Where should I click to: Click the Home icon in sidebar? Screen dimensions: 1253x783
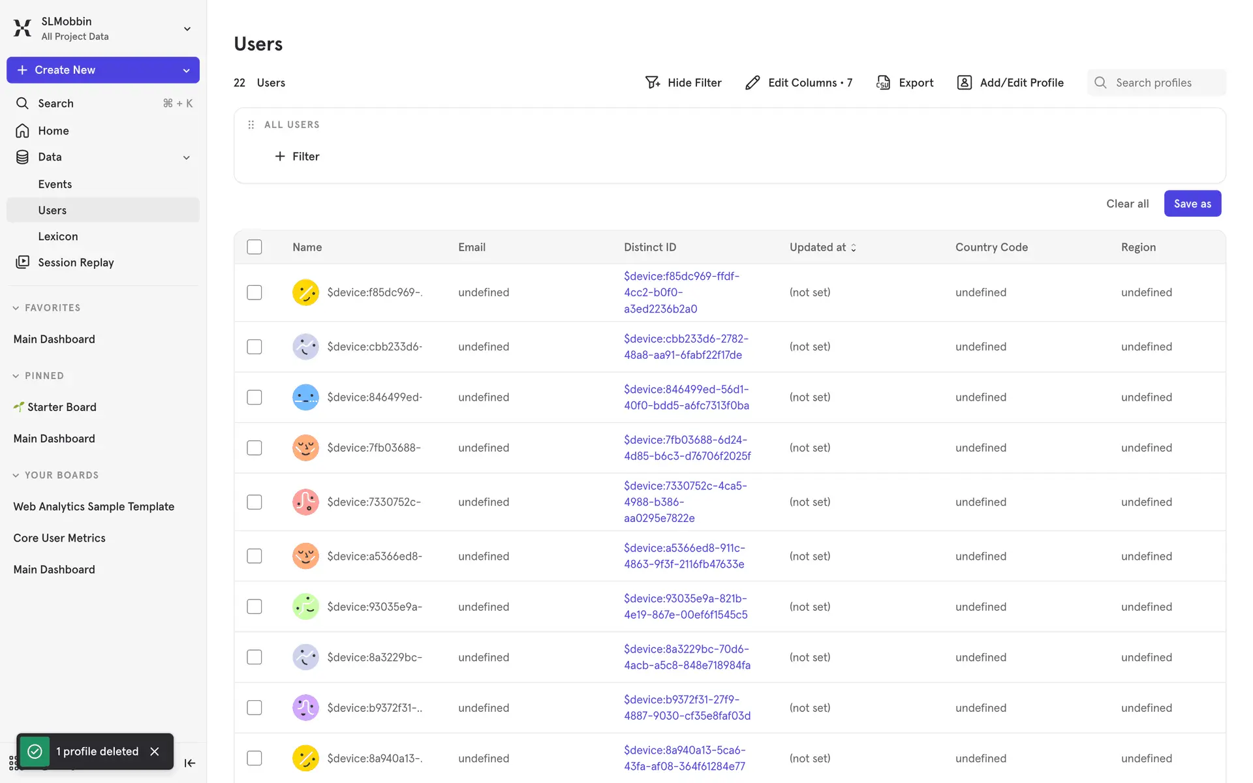(x=22, y=130)
